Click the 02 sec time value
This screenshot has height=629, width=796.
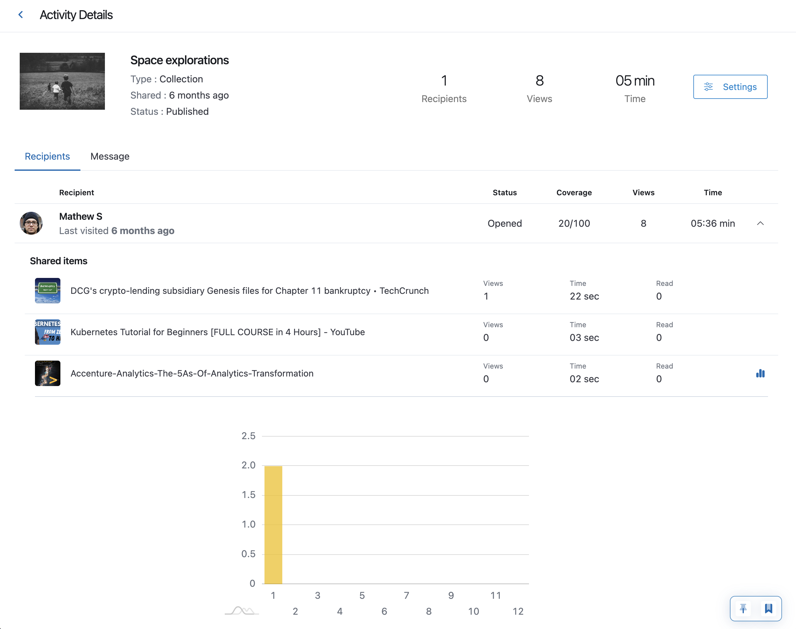584,379
